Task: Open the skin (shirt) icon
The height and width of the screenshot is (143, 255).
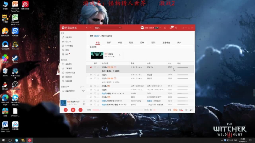Action: click(165, 28)
